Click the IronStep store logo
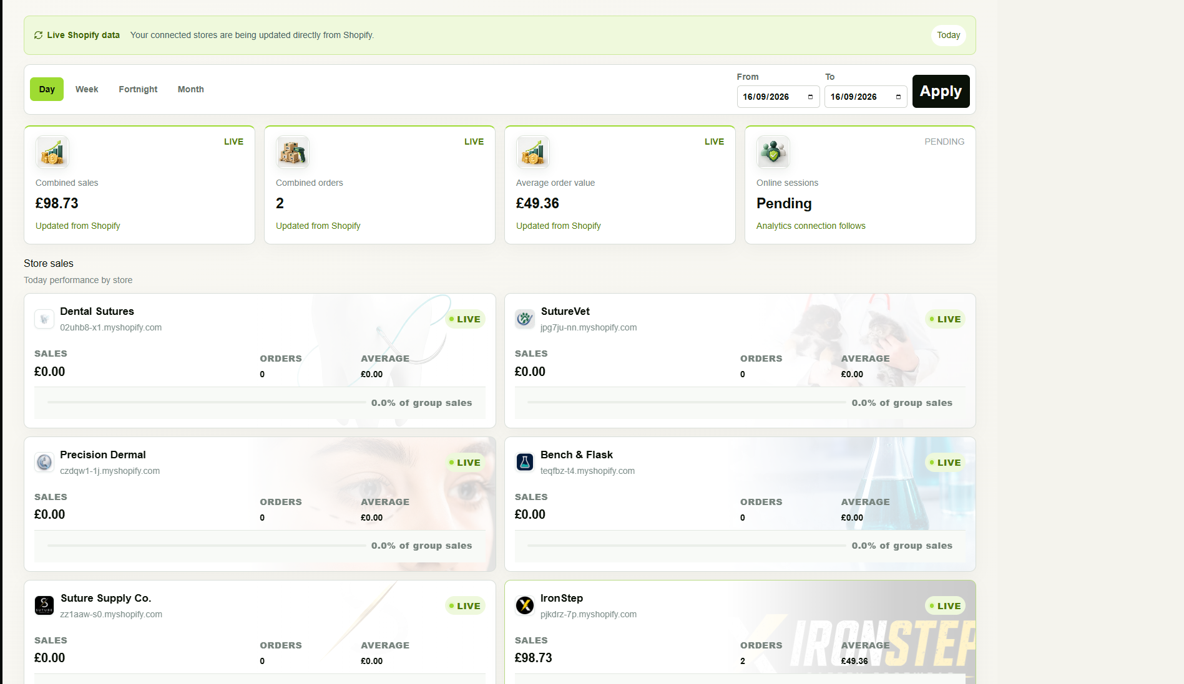The image size is (1184, 684). (x=525, y=605)
